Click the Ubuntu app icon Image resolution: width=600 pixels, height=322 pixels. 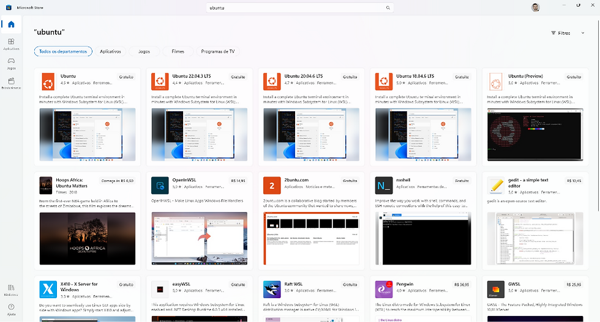pyautogui.click(x=48, y=82)
